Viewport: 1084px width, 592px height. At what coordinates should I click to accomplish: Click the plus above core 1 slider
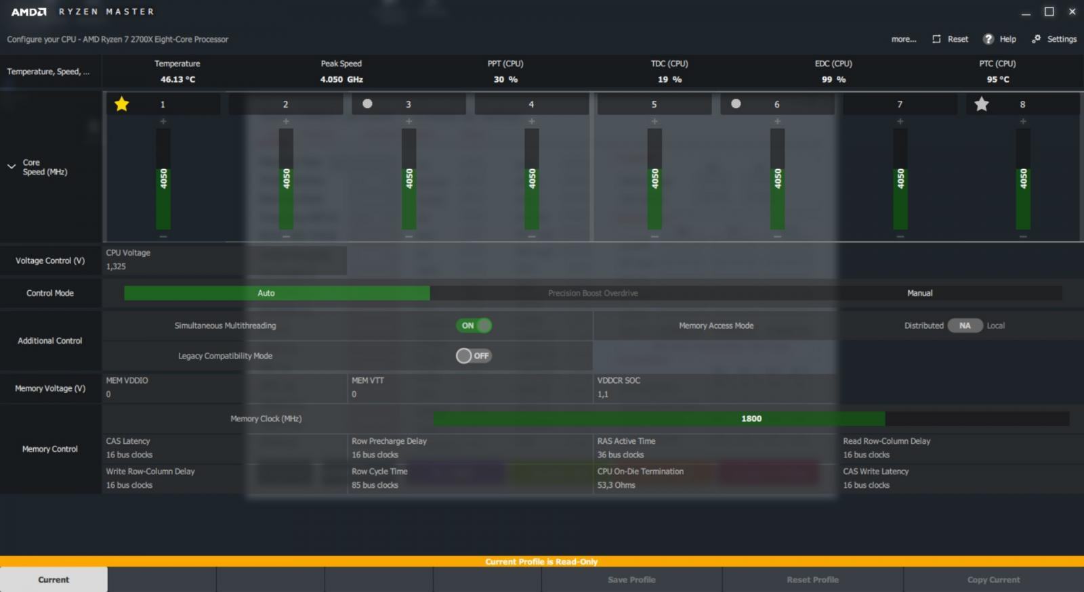tap(163, 121)
